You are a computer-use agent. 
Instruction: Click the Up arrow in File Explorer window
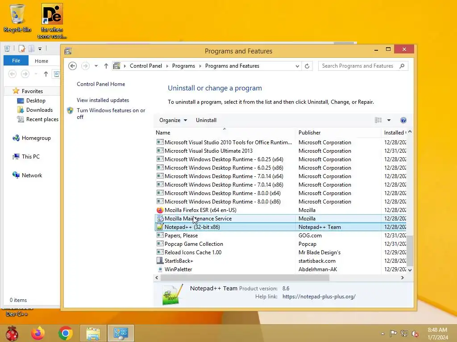(46, 74)
